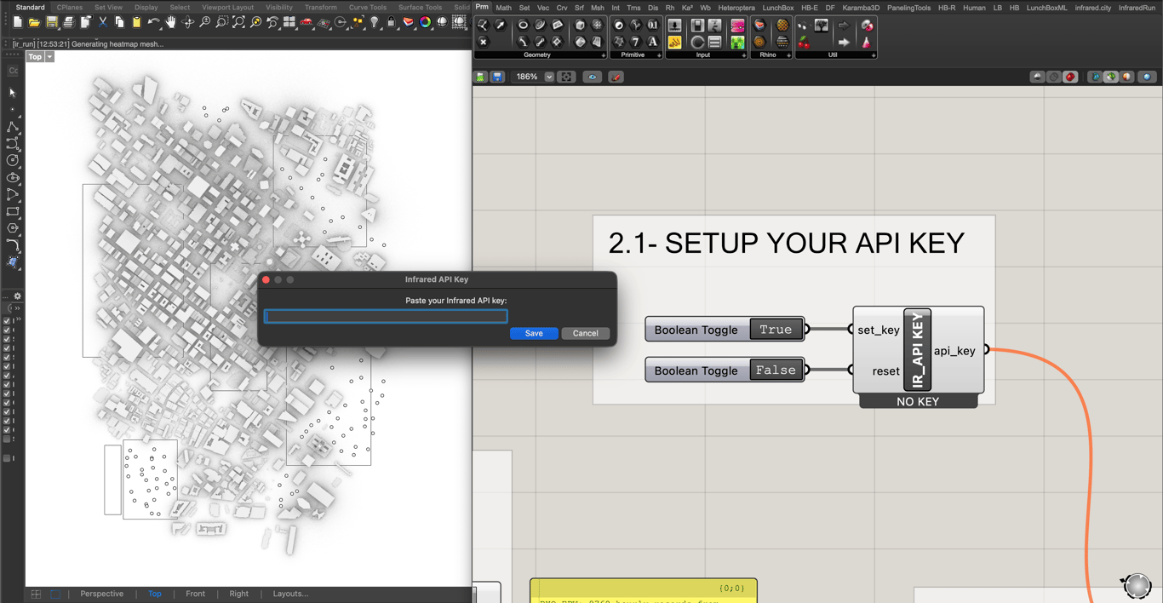
Task: Expand the Rhino panel plus button
Action: (x=788, y=55)
